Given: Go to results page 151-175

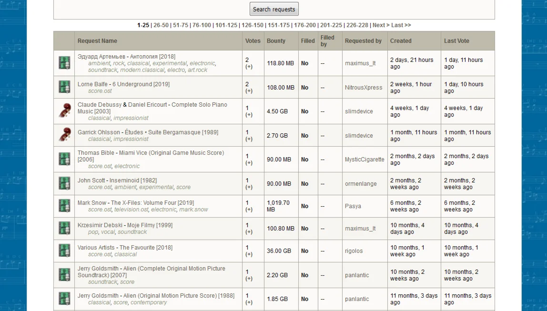Looking at the screenshot, I should [278, 25].
